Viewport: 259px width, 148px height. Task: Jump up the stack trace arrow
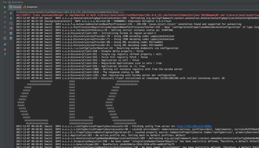[11, 14]
